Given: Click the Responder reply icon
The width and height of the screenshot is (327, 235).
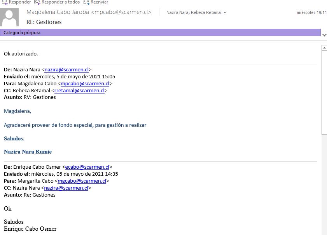Looking at the screenshot, I should pos(5,2).
